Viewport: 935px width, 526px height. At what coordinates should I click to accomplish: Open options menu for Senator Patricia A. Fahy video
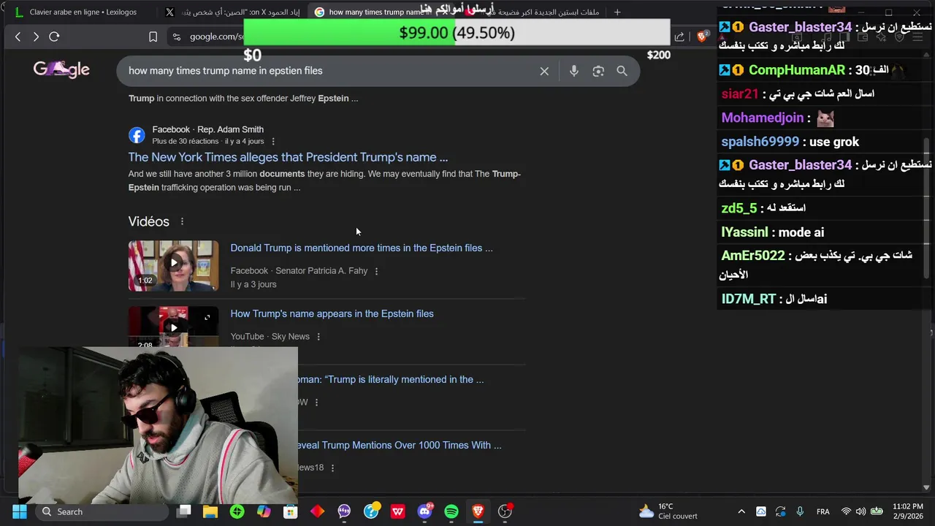point(376,271)
